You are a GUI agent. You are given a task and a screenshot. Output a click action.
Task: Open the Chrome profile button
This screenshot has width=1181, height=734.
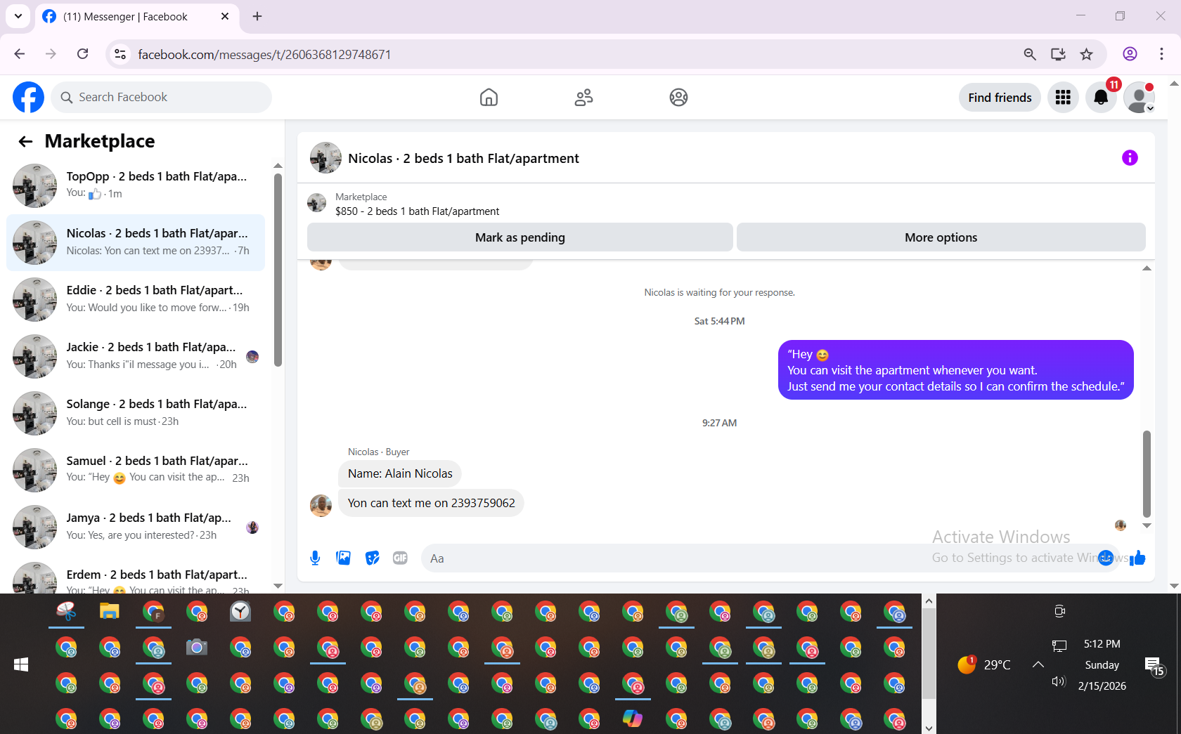tap(1130, 54)
